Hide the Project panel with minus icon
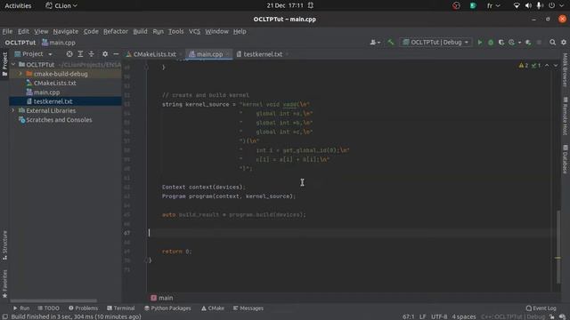 click(x=116, y=54)
